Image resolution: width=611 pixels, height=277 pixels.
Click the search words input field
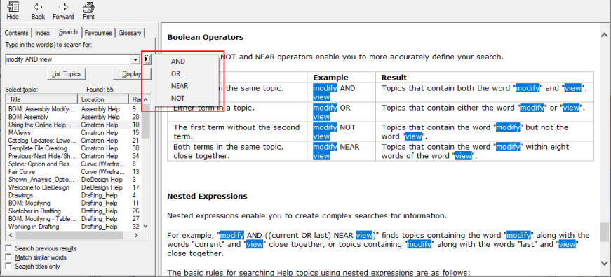68,59
